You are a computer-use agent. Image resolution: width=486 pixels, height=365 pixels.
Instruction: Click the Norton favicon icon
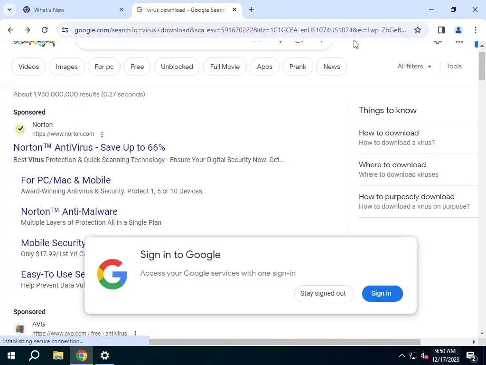(20, 129)
